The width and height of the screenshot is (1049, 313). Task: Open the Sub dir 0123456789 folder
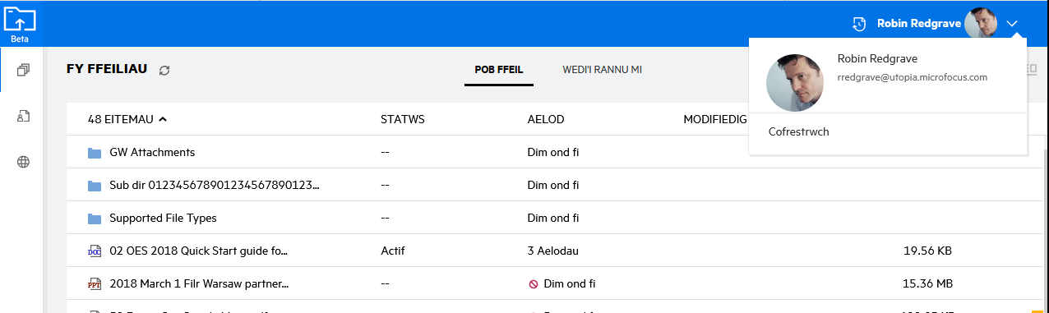[215, 186]
